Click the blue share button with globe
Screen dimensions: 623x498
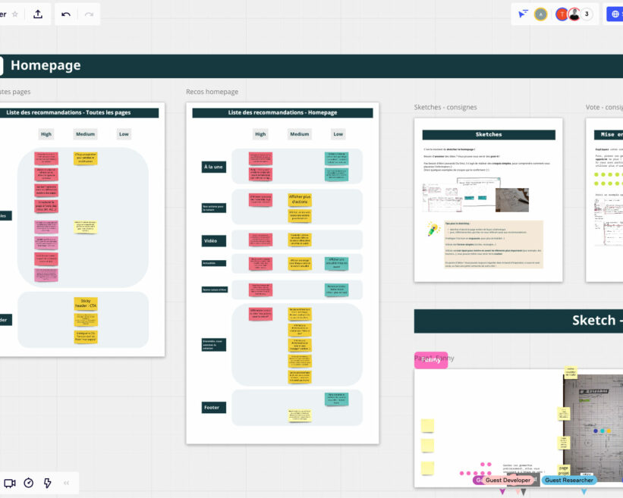614,14
